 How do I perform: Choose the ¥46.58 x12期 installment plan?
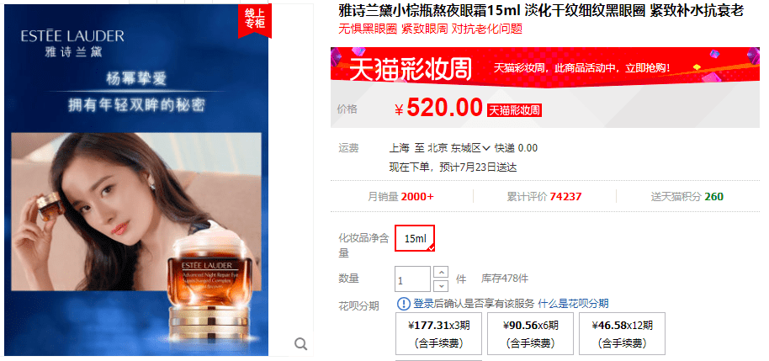pyautogui.click(x=623, y=333)
